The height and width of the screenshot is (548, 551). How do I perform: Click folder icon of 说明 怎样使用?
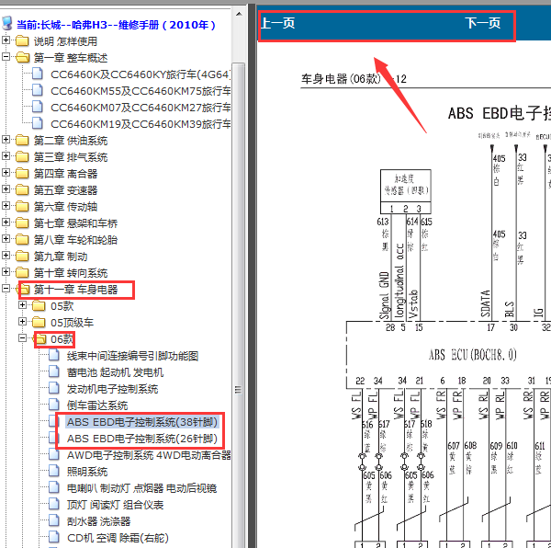(22, 41)
